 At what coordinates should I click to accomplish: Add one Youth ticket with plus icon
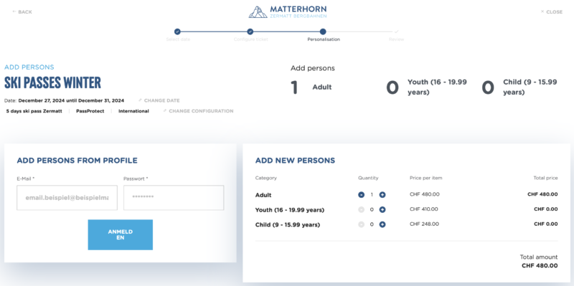(382, 209)
